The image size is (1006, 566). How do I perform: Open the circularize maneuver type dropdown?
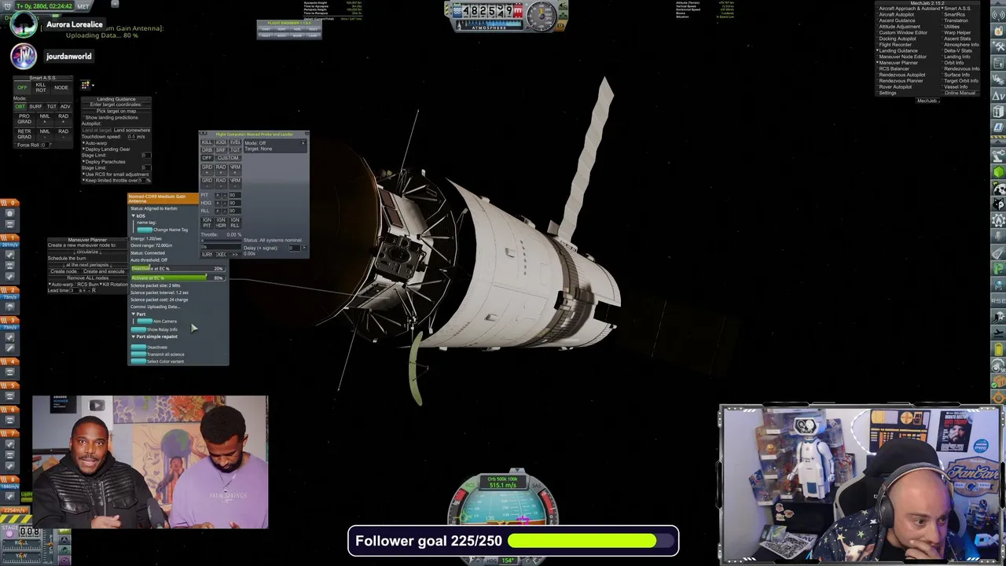(x=87, y=252)
